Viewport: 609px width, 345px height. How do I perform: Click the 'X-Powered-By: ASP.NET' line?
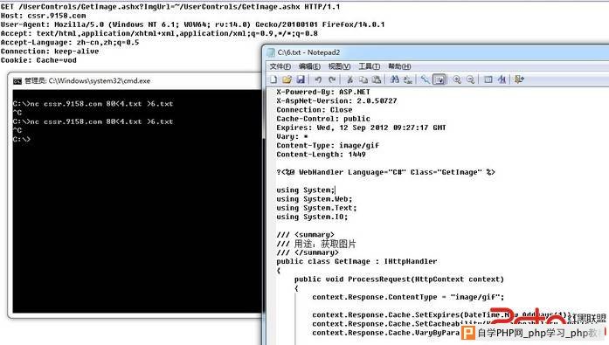tap(323, 92)
